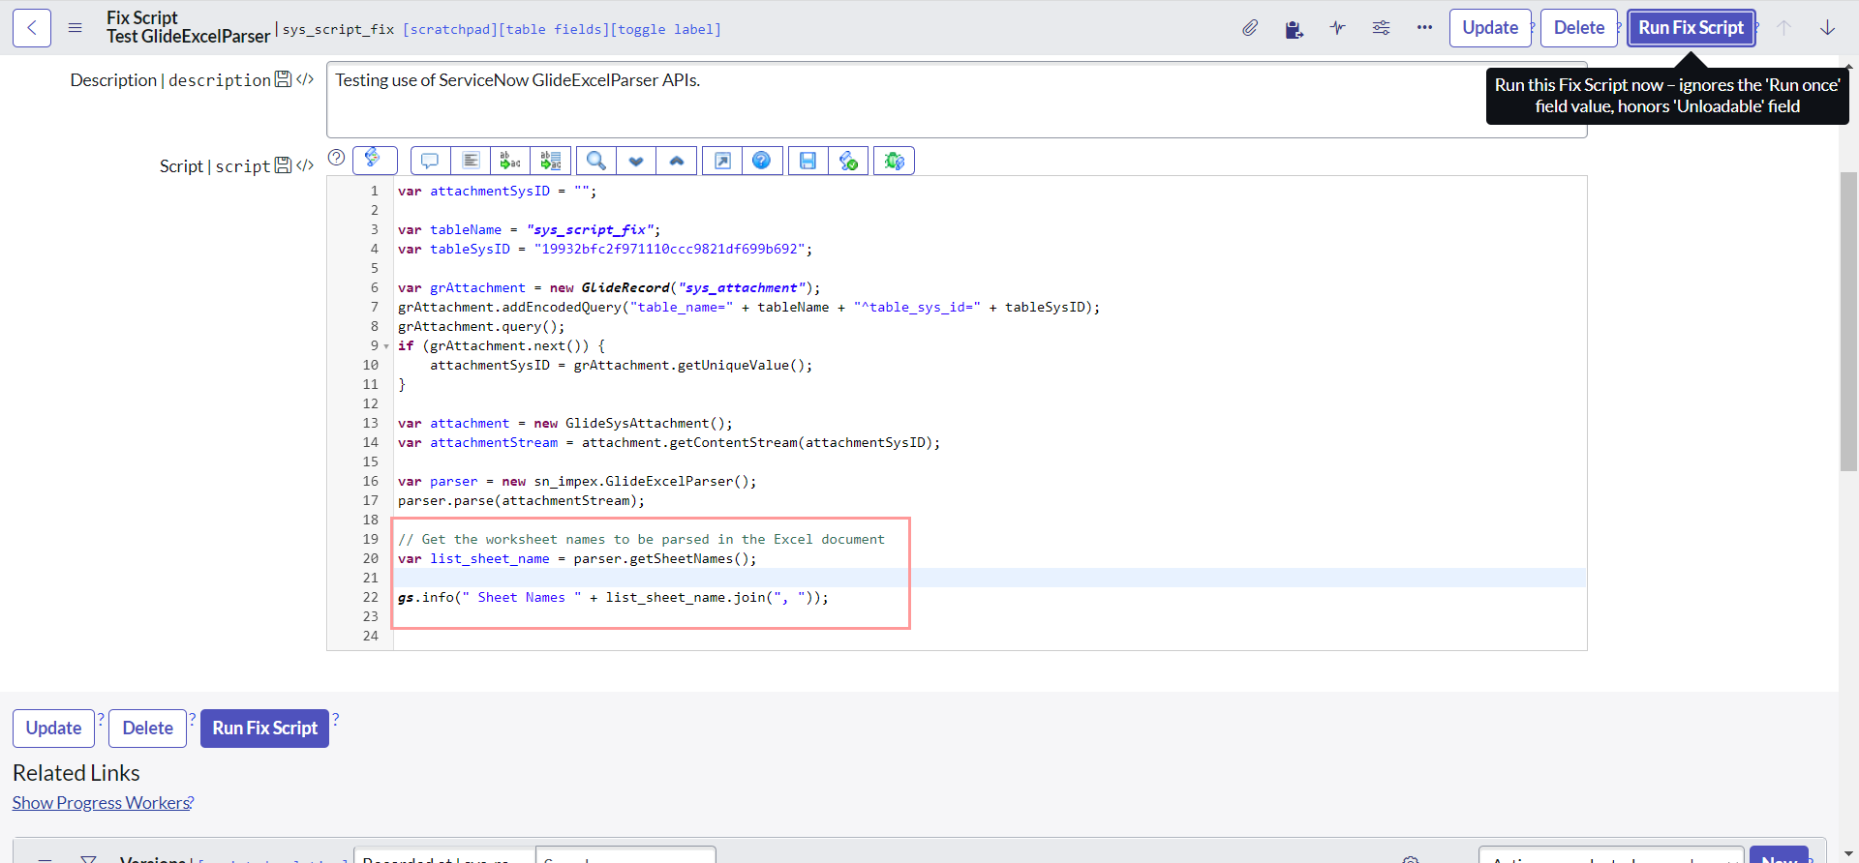Toggle the syntax highlighting editor icon
The image size is (1859, 863).
[x=374, y=160]
